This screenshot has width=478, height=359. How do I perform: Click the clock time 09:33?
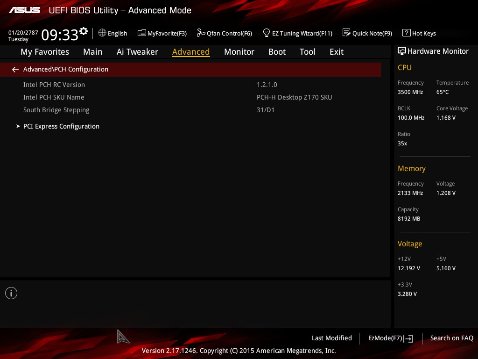pos(60,35)
